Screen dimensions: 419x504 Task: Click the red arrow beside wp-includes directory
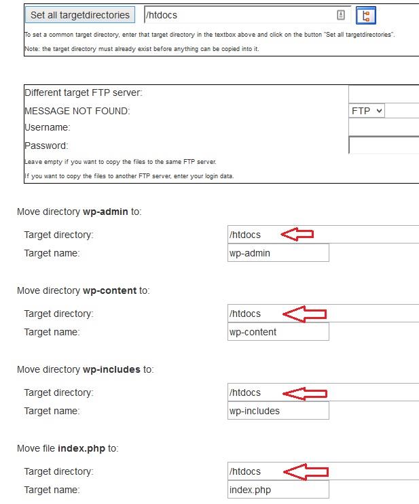304,393
